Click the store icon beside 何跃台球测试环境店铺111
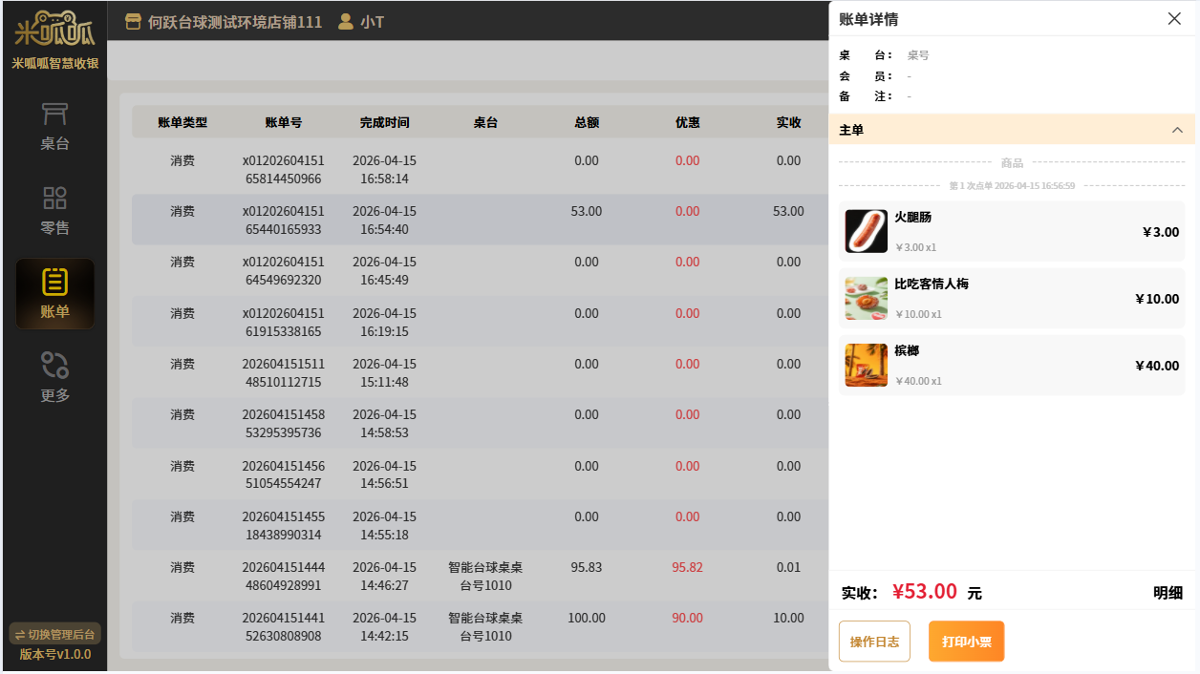The height and width of the screenshot is (674, 1200). 133,22
